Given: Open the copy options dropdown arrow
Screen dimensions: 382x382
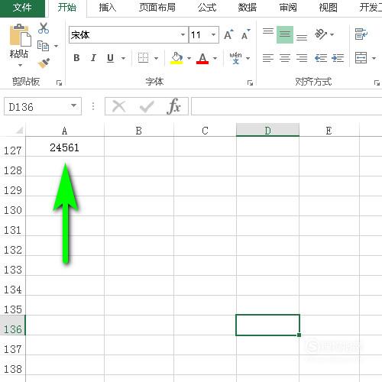Looking at the screenshot, I should click(56, 46).
